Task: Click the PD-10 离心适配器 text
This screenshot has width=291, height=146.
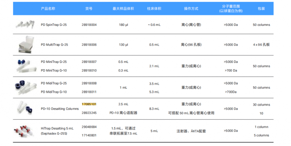Action: (123, 113)
